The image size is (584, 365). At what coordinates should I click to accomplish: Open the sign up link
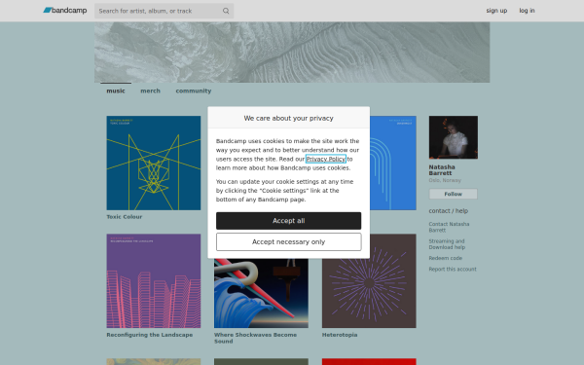tap(496, 11)
